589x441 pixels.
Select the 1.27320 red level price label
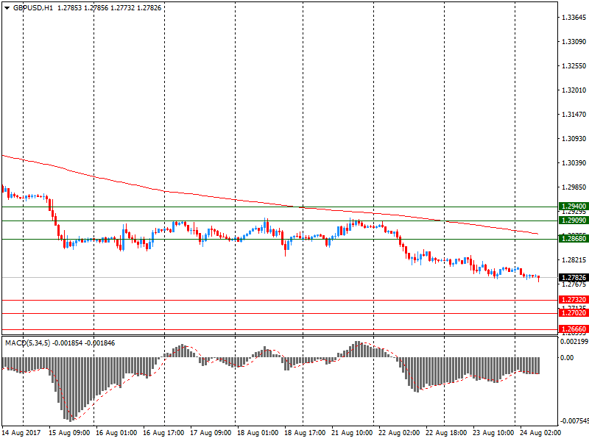pyautogui.click(x=574, y=300)
